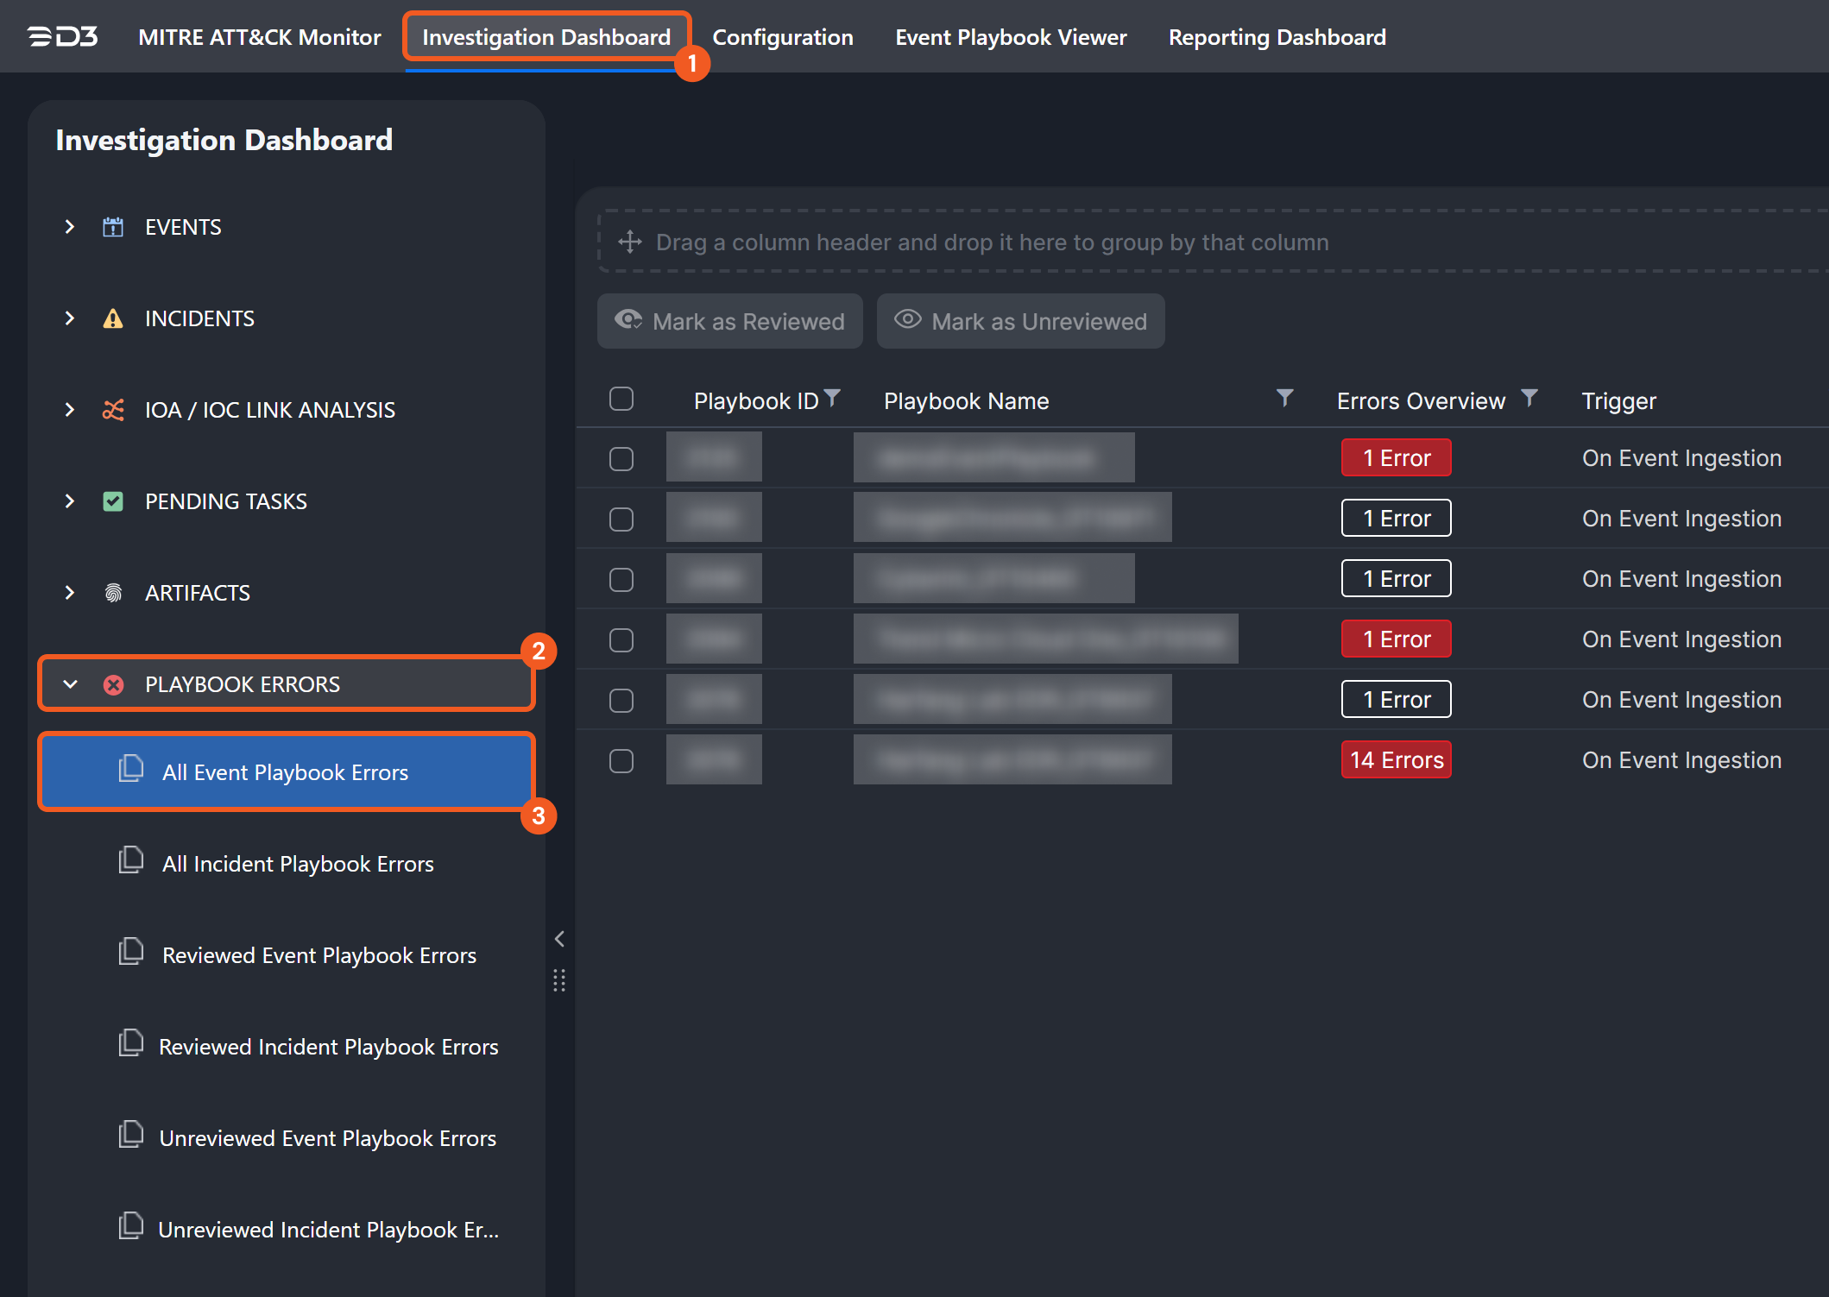Click the Events calendar icon
The image size is (1829, 1297).
pyautogui.click(x=113, y=227)
